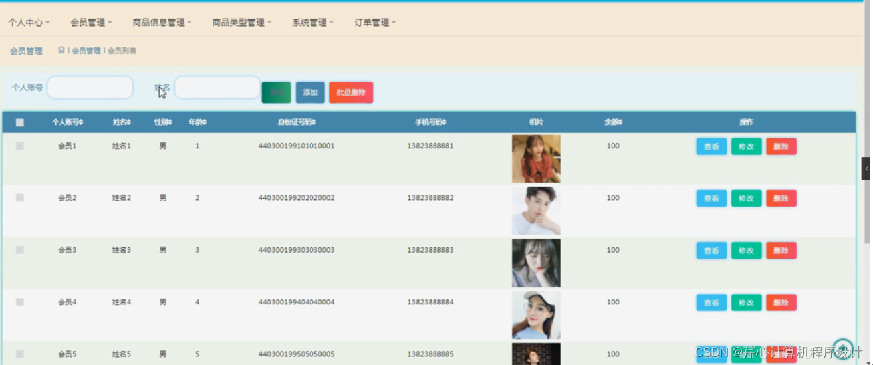Viewport: 873px width, 365px height.
Task: Check the box for row 会员1
Action: click(20, 146)
